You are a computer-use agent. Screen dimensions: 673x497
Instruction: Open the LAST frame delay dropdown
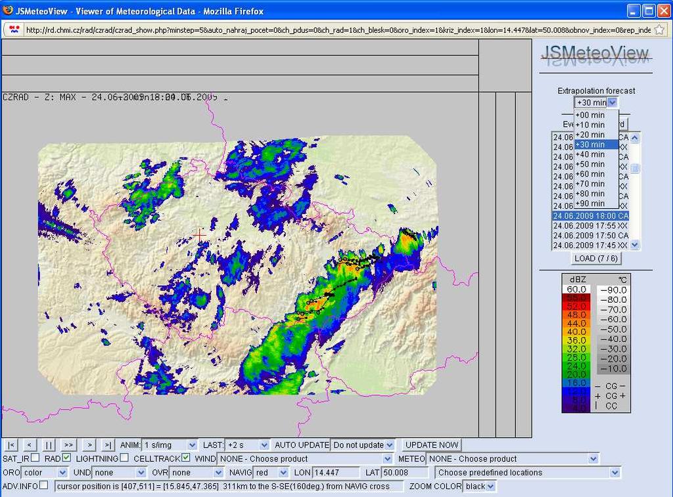pyautogui.click(x=247, y=445)
